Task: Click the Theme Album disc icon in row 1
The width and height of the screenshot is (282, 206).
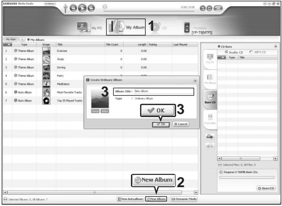Action: click(x=16, y=50)
